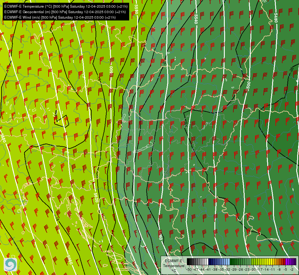Click the -32 tick label on colorbar
The height and width of the screenshot is (275, 299).
[228, 269]
